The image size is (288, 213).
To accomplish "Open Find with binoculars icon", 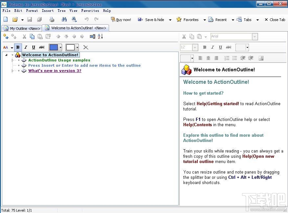I will (64, 19).
